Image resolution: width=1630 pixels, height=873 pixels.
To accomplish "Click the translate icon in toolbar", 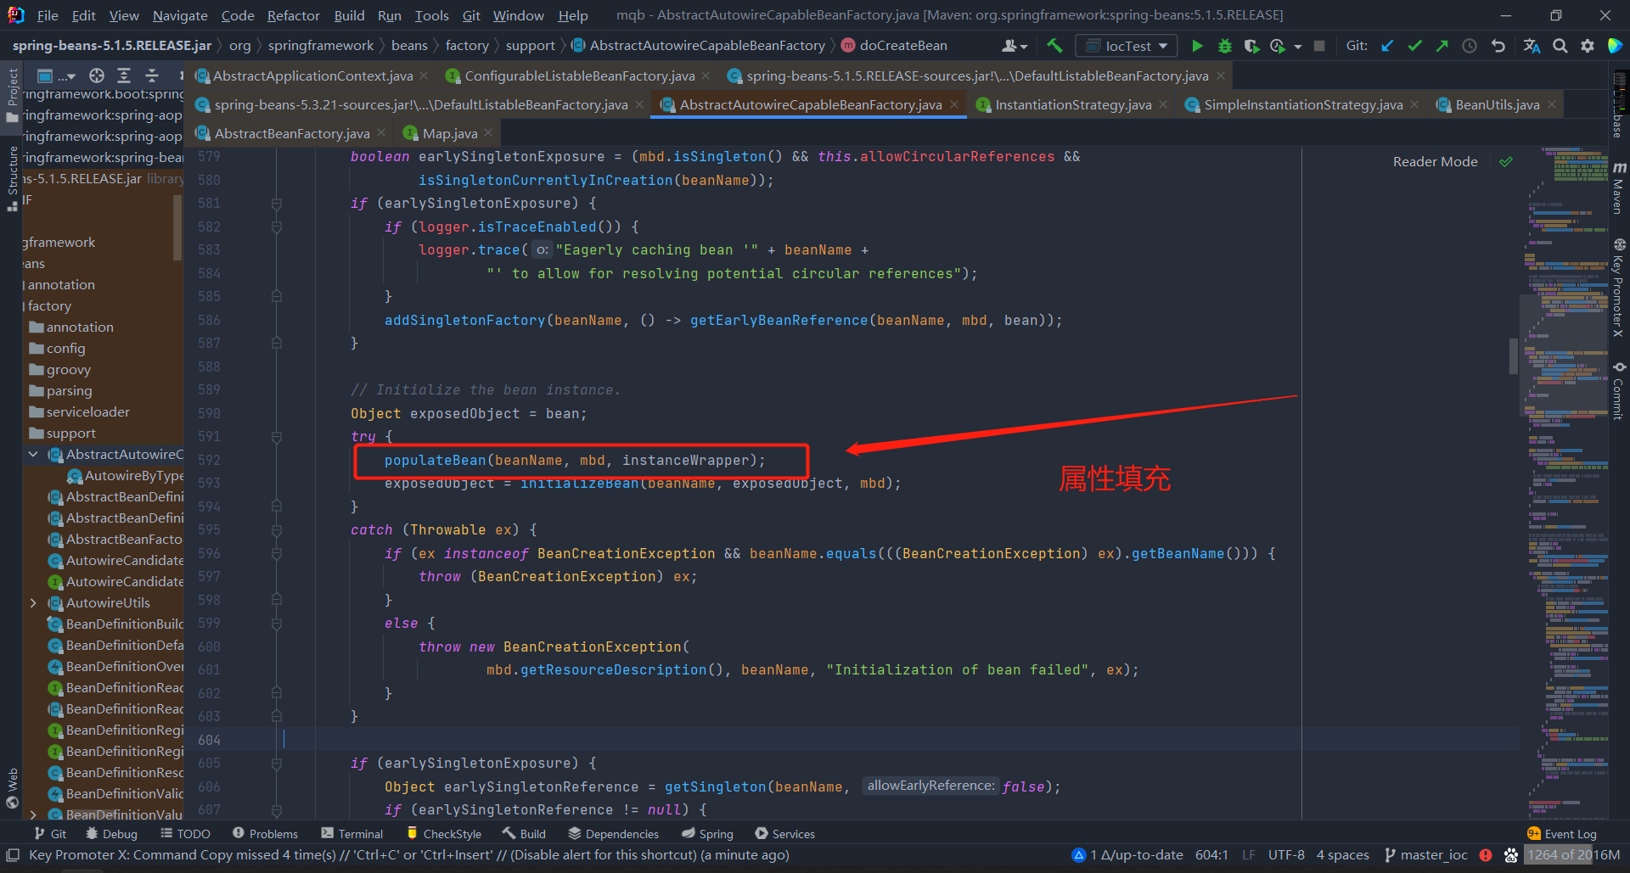I will (1532, 46).
